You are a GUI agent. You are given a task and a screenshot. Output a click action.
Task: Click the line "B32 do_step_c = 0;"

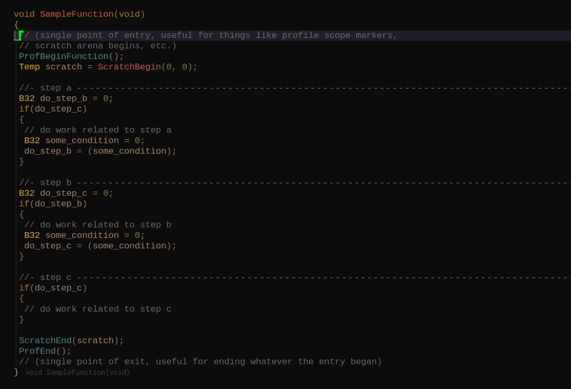pyautogui.click(x=66, y=193)
